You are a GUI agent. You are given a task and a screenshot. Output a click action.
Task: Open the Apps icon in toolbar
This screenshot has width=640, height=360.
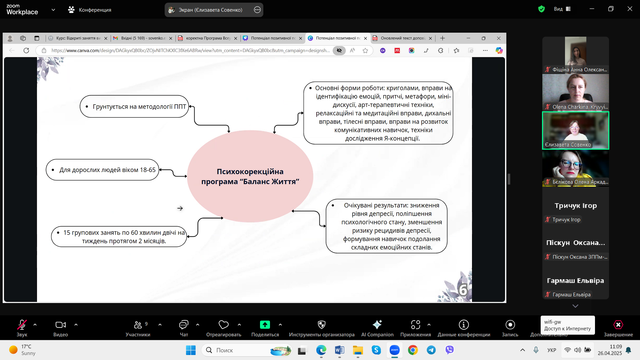pyautogui.click(x=415, y=325)
